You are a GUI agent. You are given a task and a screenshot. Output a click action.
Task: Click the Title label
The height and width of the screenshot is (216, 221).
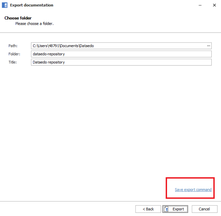[x=13, y=62]
